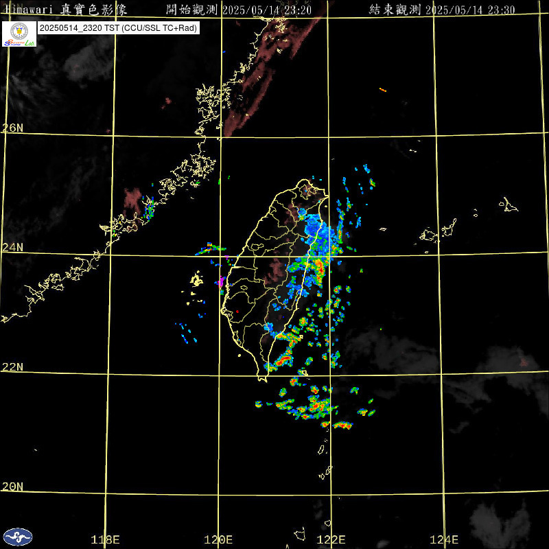Click the Severe Storm Lab logo
This screenshot has width=549, height=549.
point(19,34)
